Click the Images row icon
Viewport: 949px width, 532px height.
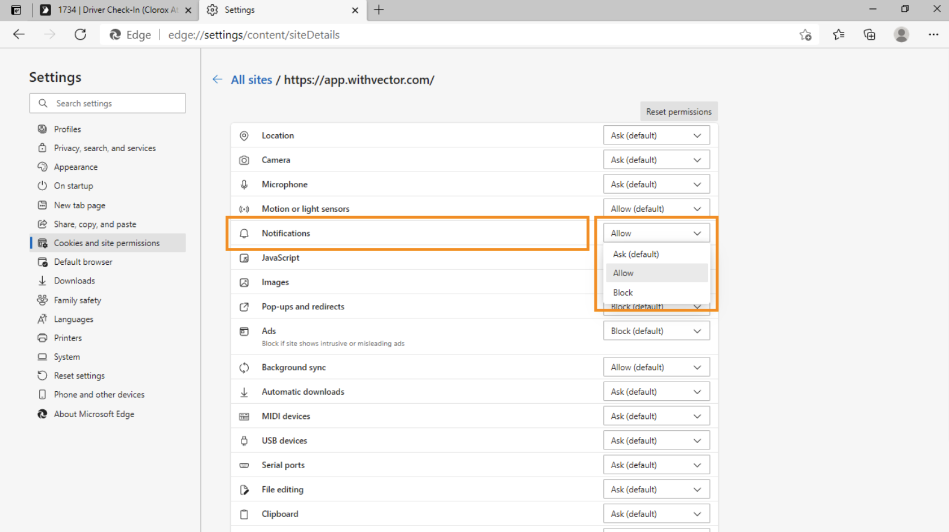244,282
